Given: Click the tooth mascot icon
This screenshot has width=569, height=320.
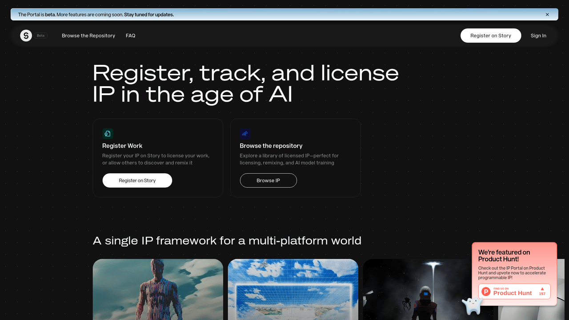Looking at the screenshot, I should pos(472,306).
